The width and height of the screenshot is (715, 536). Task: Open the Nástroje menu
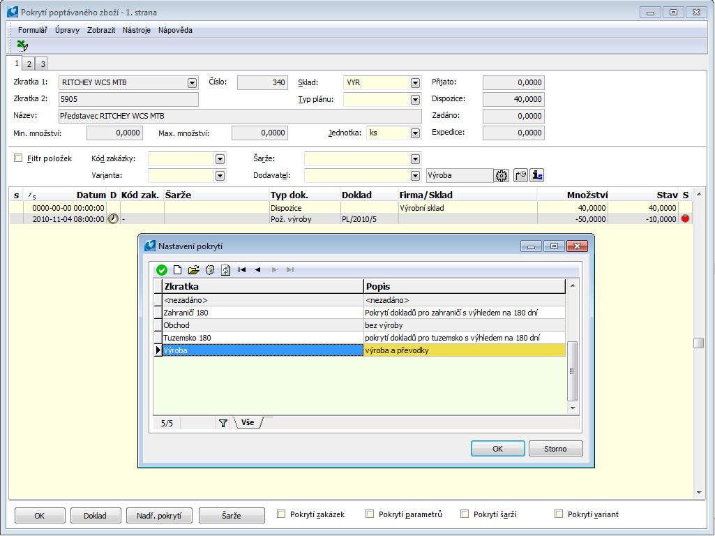click(x=136, y=30)
